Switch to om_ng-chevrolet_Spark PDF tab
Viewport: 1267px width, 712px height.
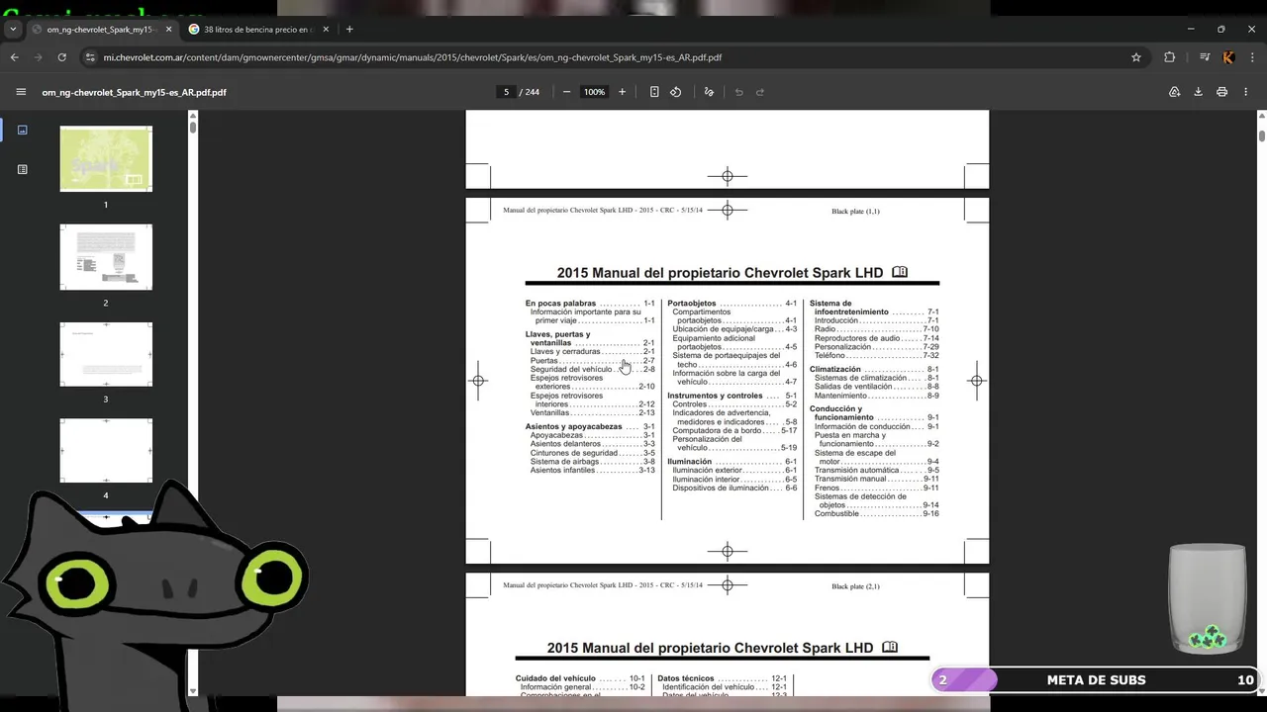pyautogui.click(x=102, y=29)
